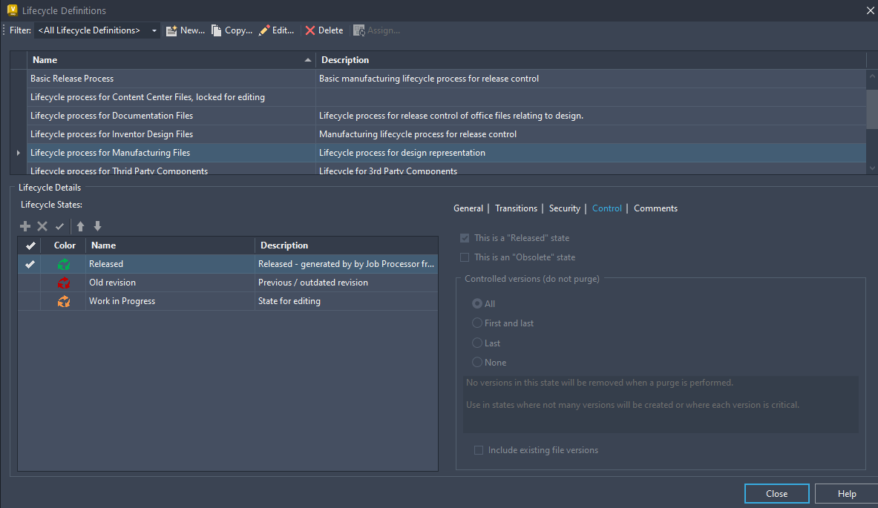Image resolution: width=878 pixels, height=508 pixels.
Task: Add a new lifecycle state
Action: tap(24, 225)
